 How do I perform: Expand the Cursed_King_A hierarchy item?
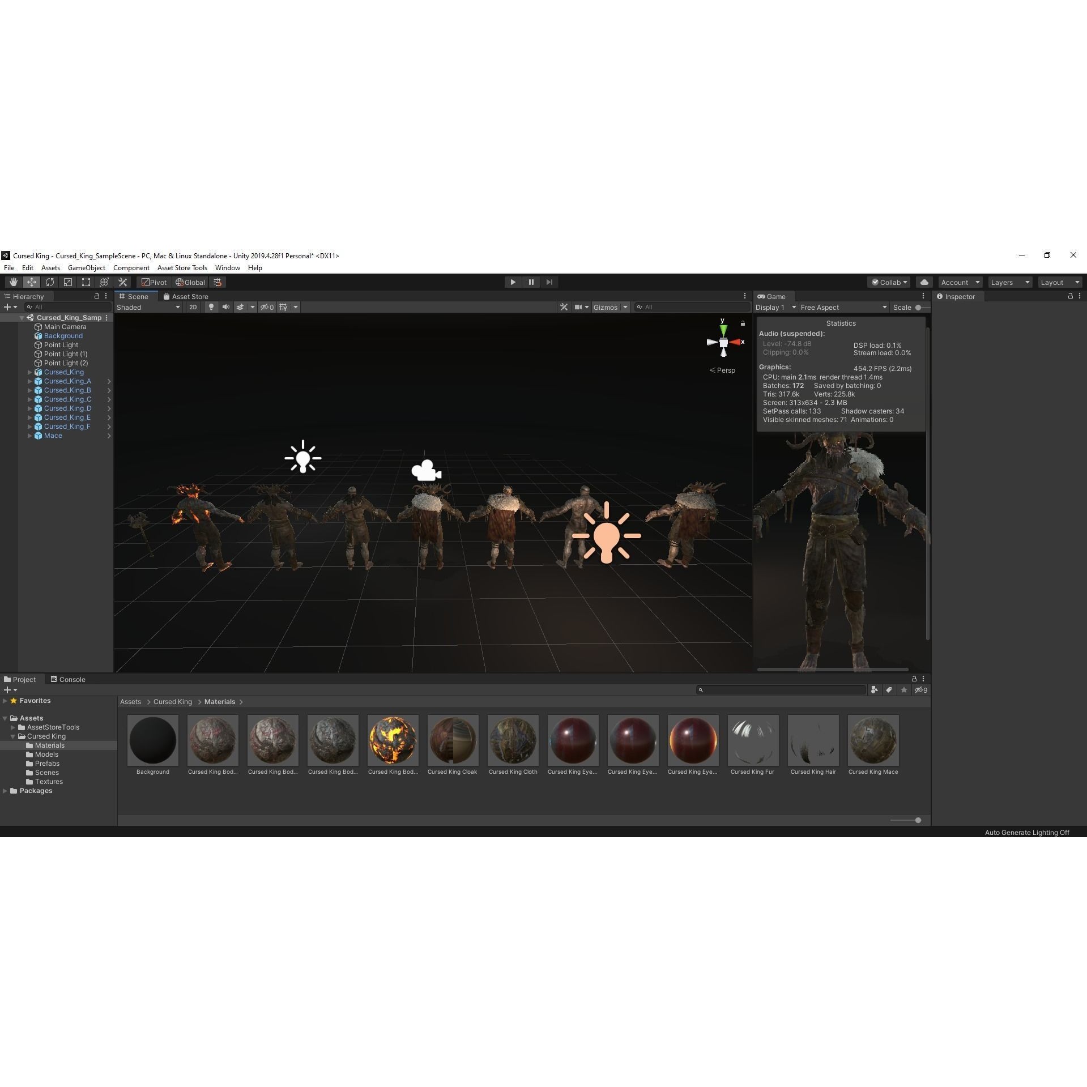(29, 381)
